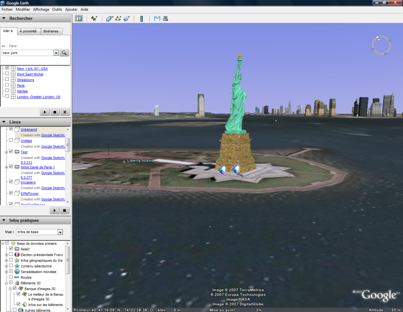This screenshot has height=312, width=403.
Task: Click the Élection présidentielle flag icon
Action: (17, 255)
